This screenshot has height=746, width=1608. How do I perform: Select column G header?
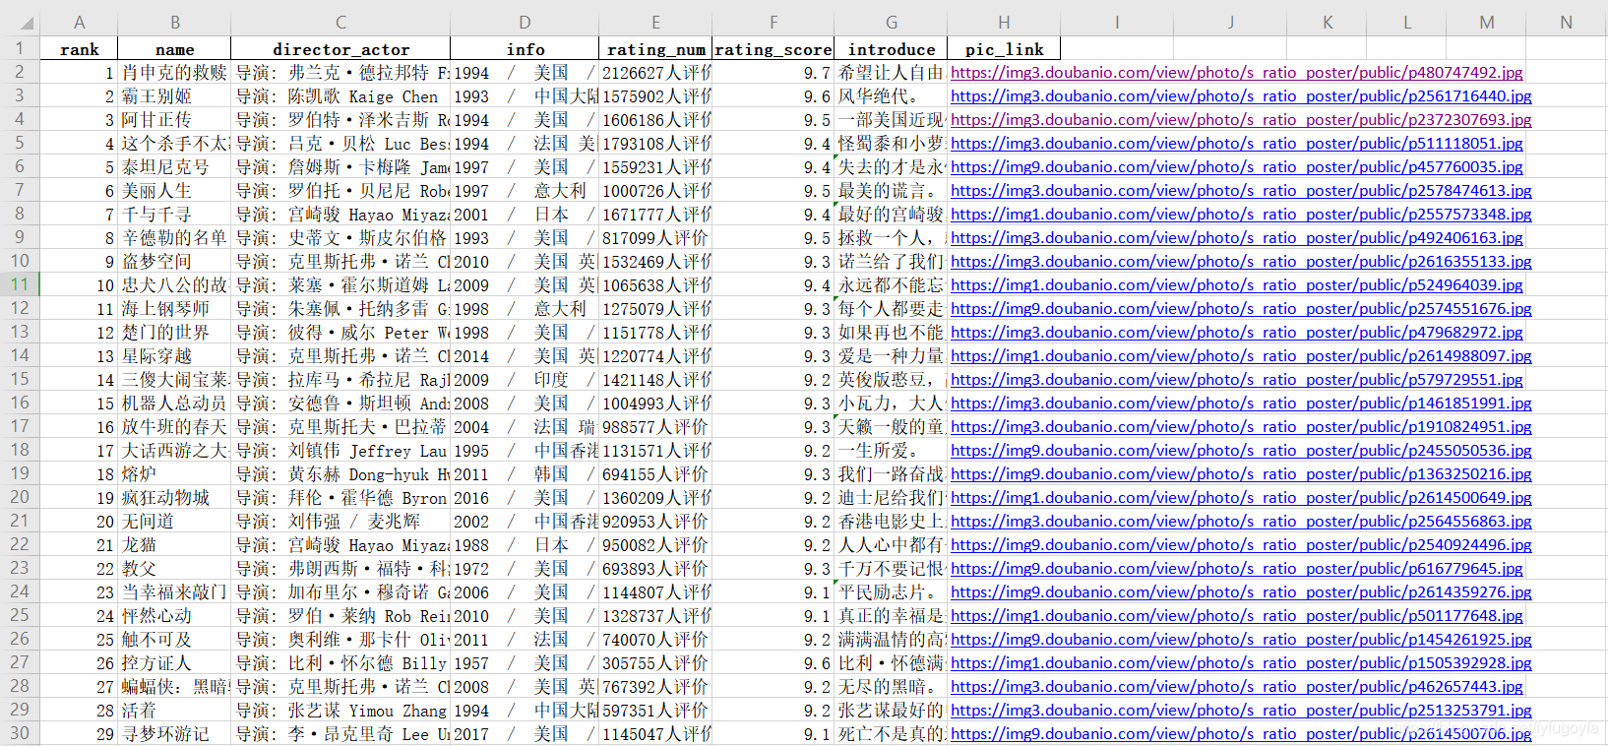tap(891, 23)
